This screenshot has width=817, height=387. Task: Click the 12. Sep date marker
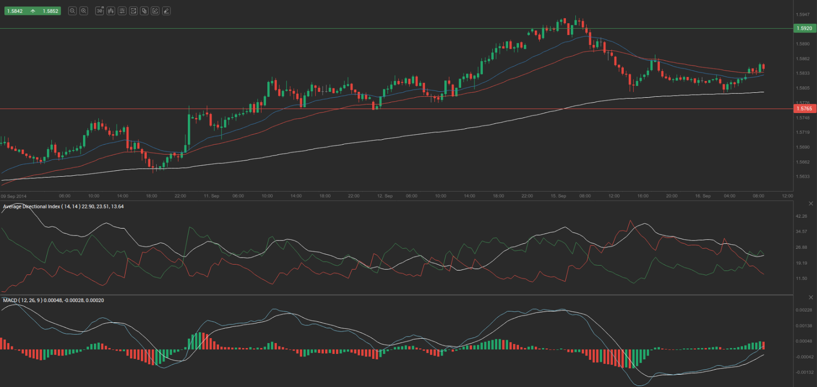pos(385,196)
